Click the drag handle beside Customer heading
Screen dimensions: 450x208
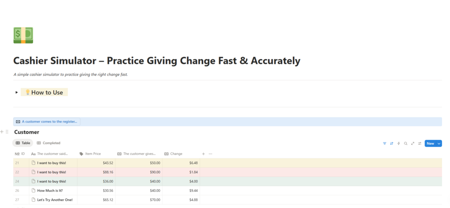click(x=7, y=132)
